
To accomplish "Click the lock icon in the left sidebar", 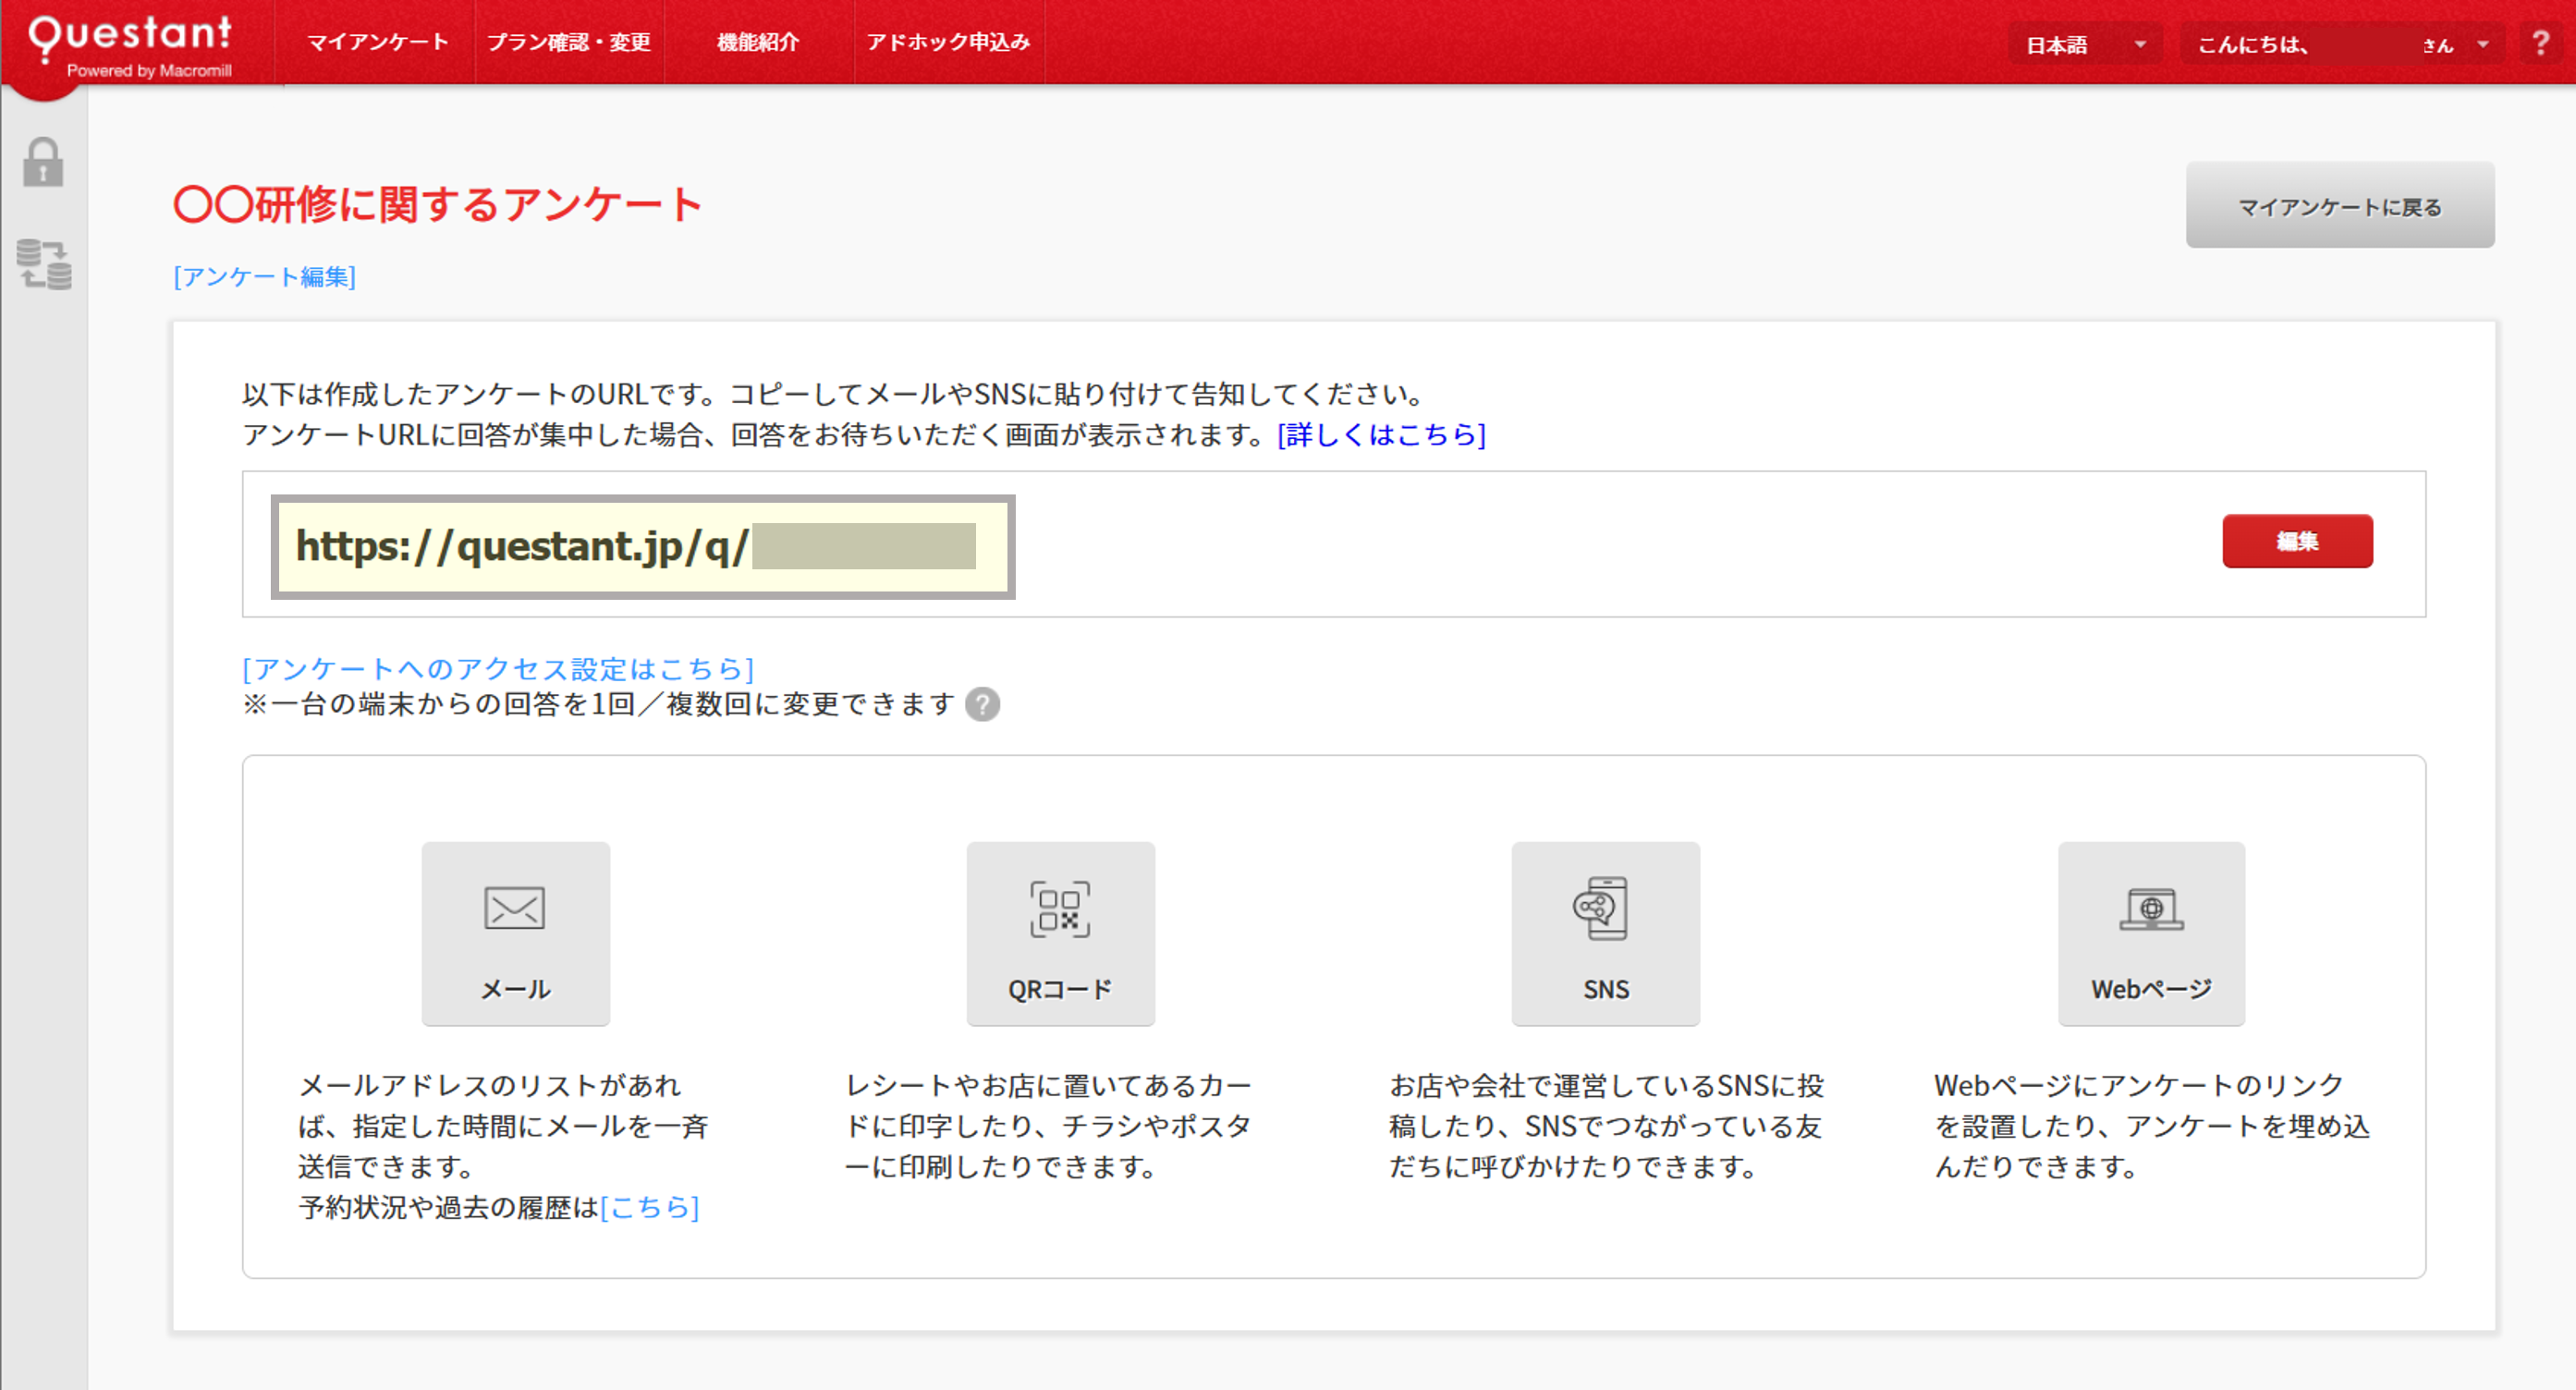I will click(x=43, y=163).
